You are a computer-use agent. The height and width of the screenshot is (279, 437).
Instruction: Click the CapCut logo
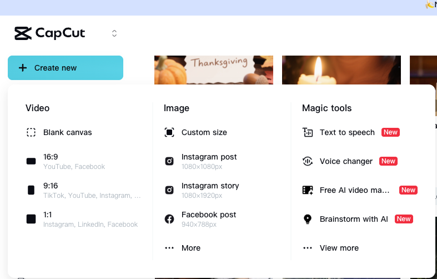point(50,33)
